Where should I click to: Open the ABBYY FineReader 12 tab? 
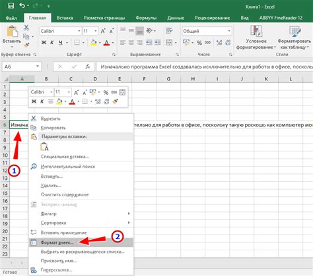pos(281,18)
